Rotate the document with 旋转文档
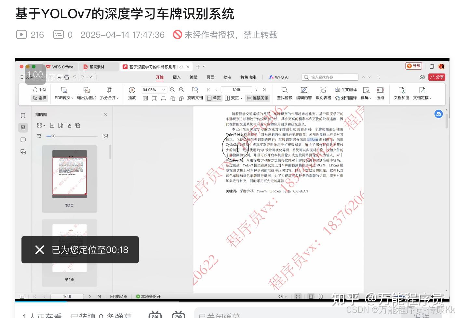This screenshot has width=456, height=318. pos(195,93)
